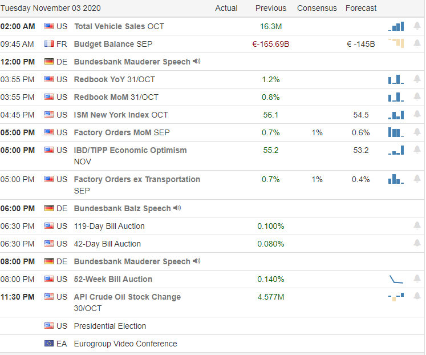Click the Forecast column header

point(361,8)
